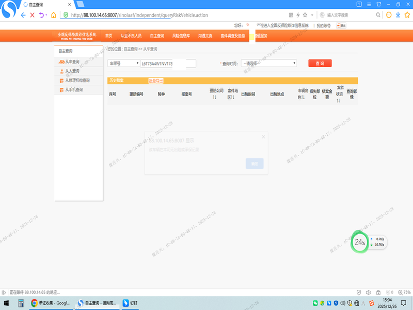Open the 风险信息库 menu
The width and height of the screenshot is (413, 310).
[x=181, y=36]
